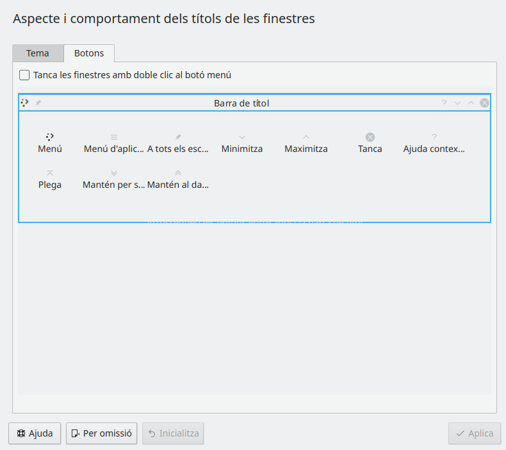Click the help icon in title bar preview
This screenshot has width=506, height=450.
[443, 103]
